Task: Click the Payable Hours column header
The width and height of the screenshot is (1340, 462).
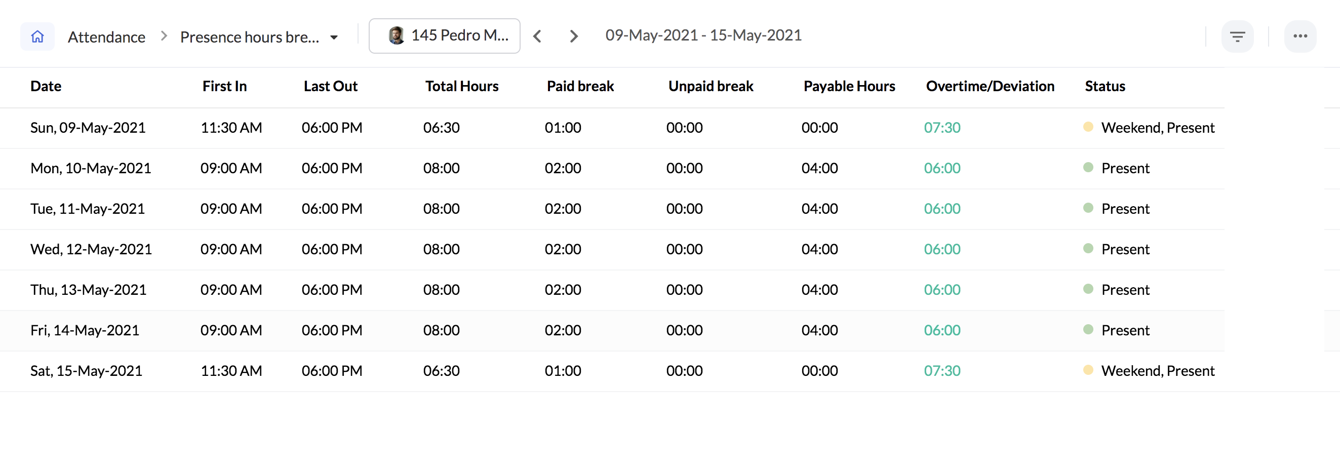Action: pyautogui.click(x=848, y=86)
